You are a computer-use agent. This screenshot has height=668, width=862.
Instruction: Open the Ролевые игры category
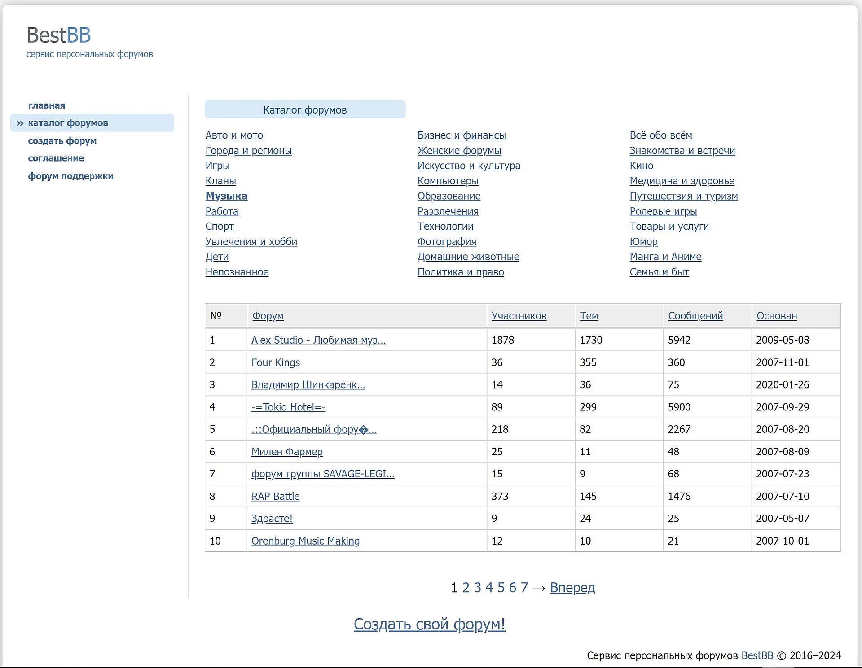click(663, 211)
